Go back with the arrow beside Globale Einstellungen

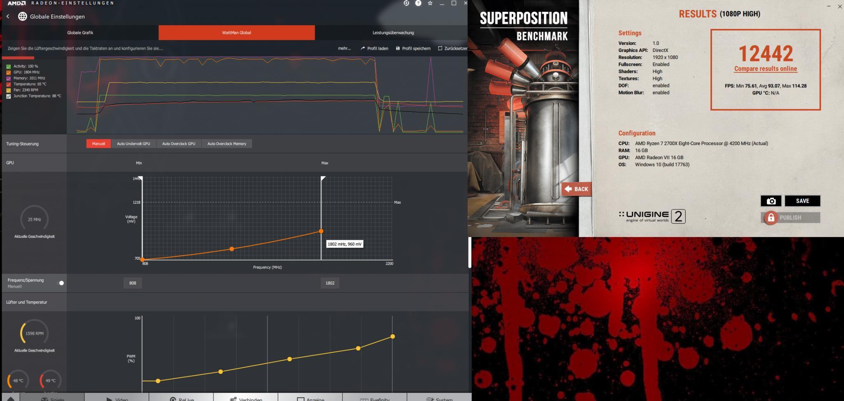click(8, 16)
